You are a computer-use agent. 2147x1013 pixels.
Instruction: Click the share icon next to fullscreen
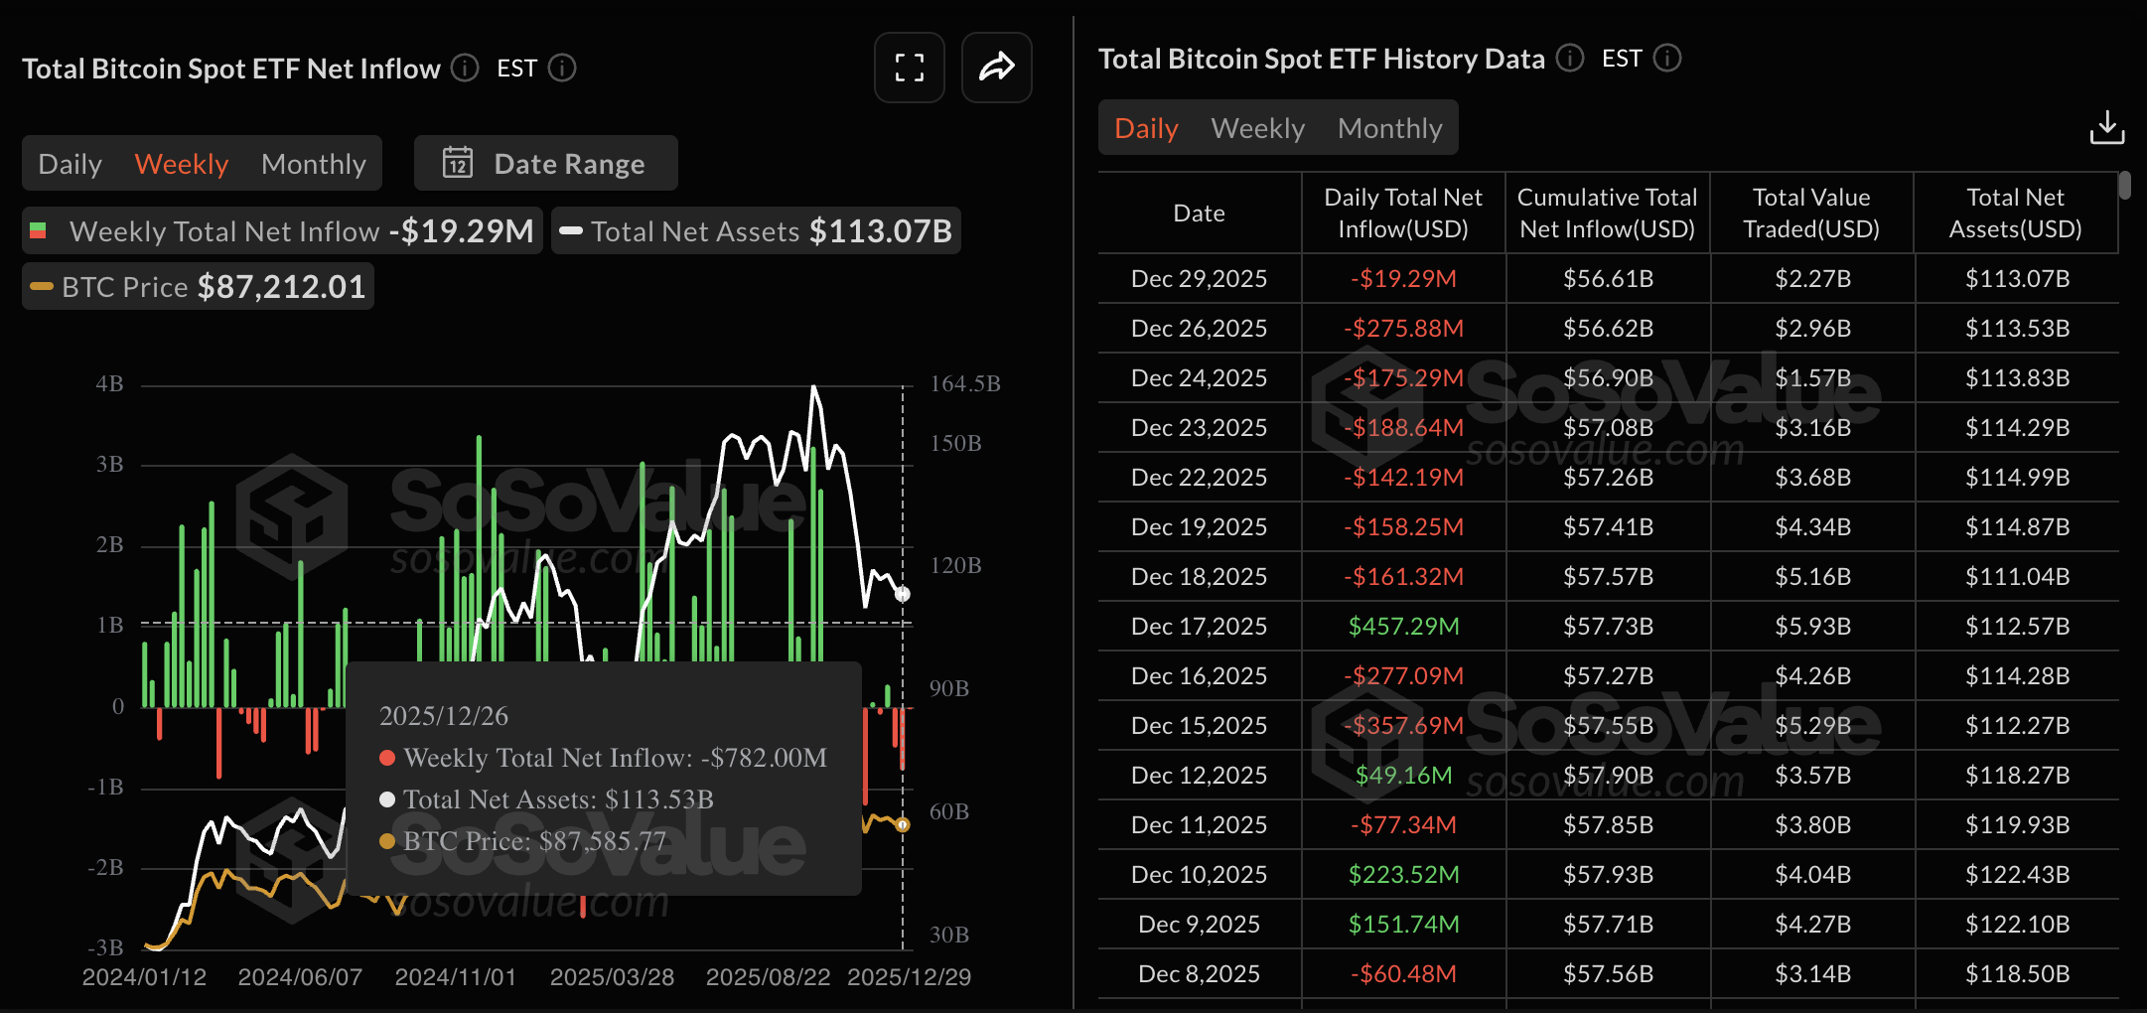[x=996, y=68]
